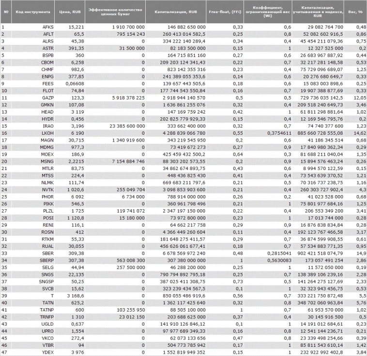
Task: Click the 'Вес, %' column header
Action: point(355,12)
